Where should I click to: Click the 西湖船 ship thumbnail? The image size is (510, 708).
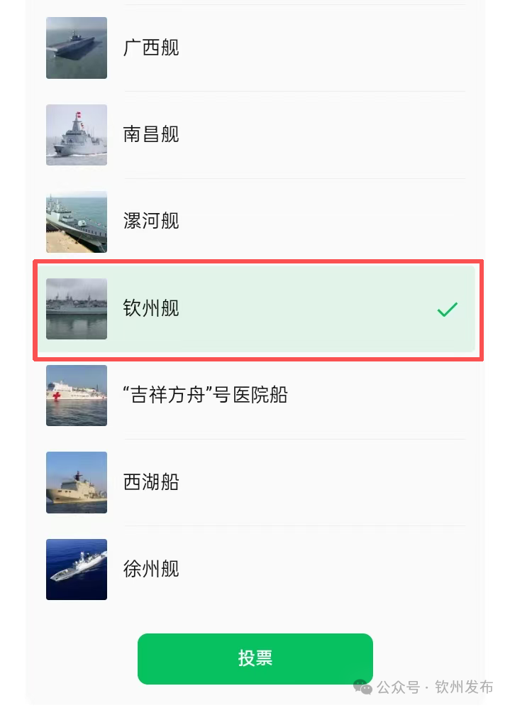77,482
